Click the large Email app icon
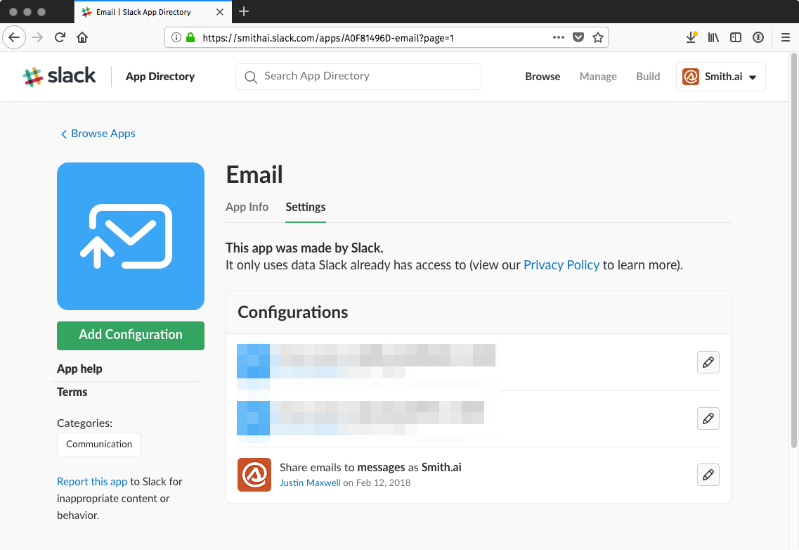The image size is (799, 550). click(x=131, y=236)
